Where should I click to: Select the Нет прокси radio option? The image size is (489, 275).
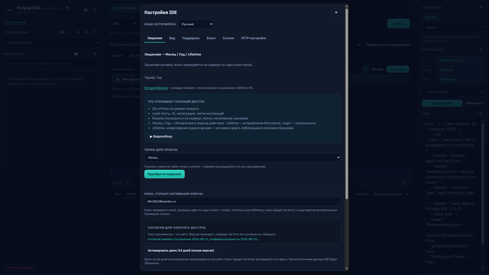118,79
